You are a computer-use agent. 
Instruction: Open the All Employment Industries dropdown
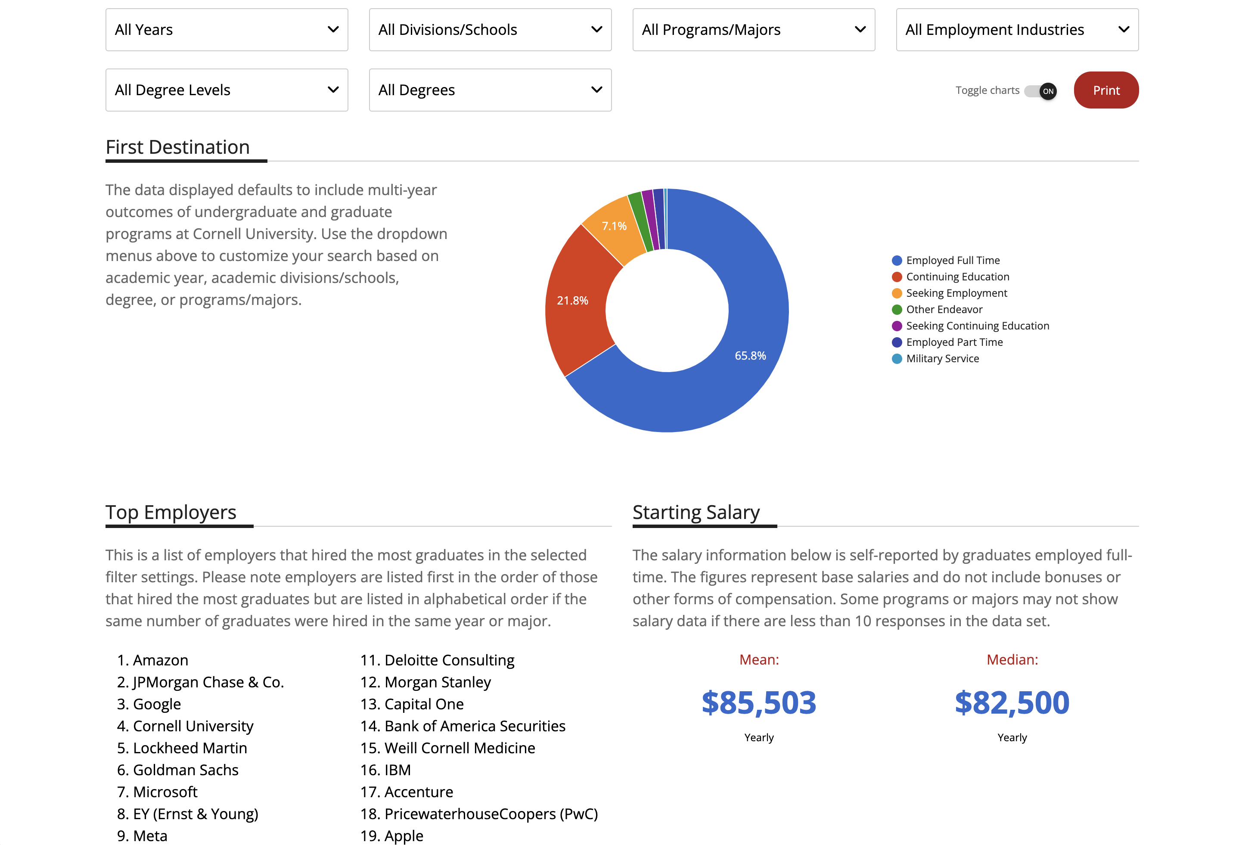click(1016, 30)
